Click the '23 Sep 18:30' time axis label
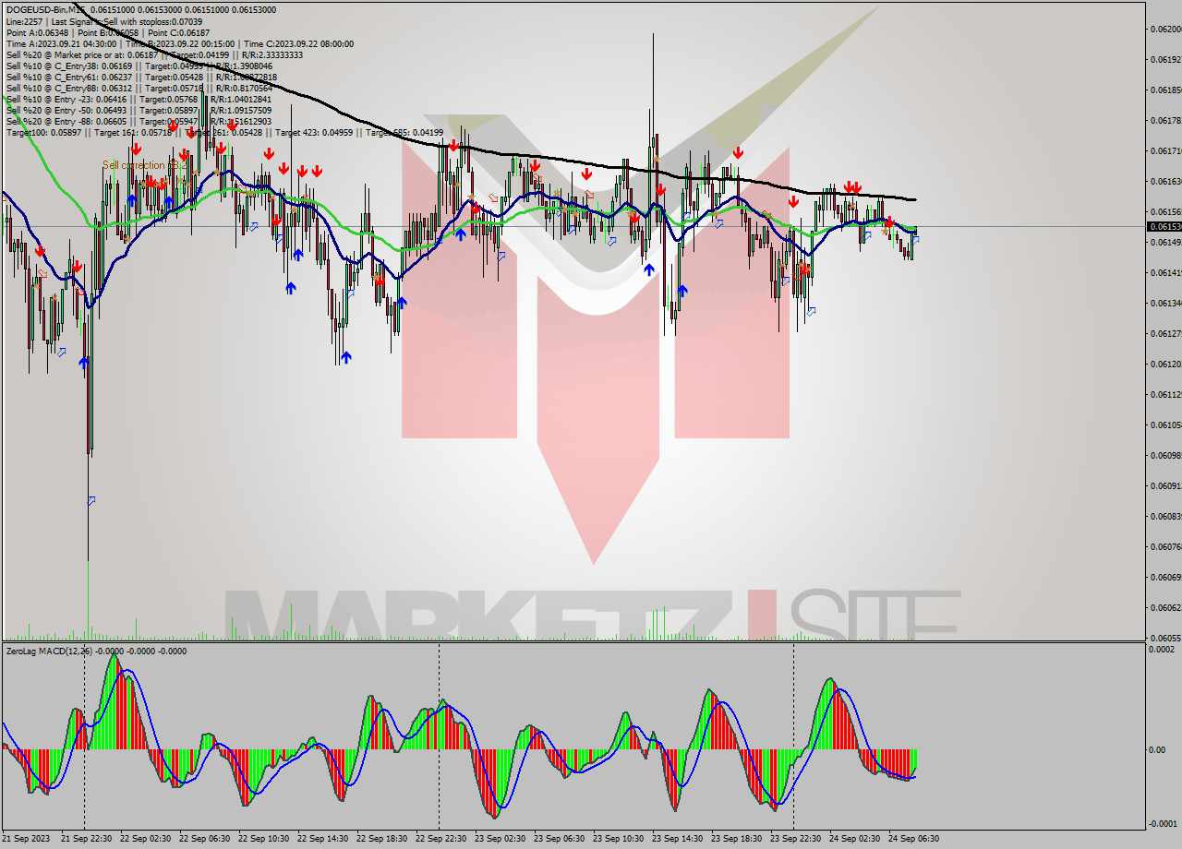Viewport: 1182px width, 849px height. pyautogui.click(x=736, y=838)
